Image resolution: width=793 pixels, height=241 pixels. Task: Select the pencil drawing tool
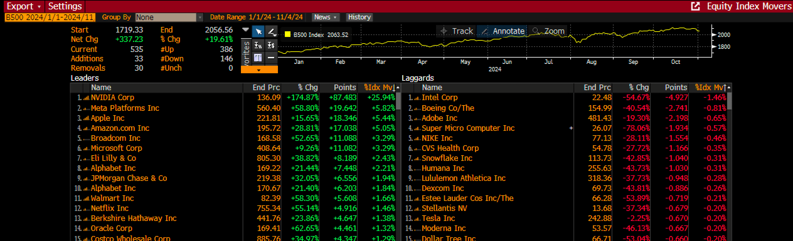pos(271,31)
